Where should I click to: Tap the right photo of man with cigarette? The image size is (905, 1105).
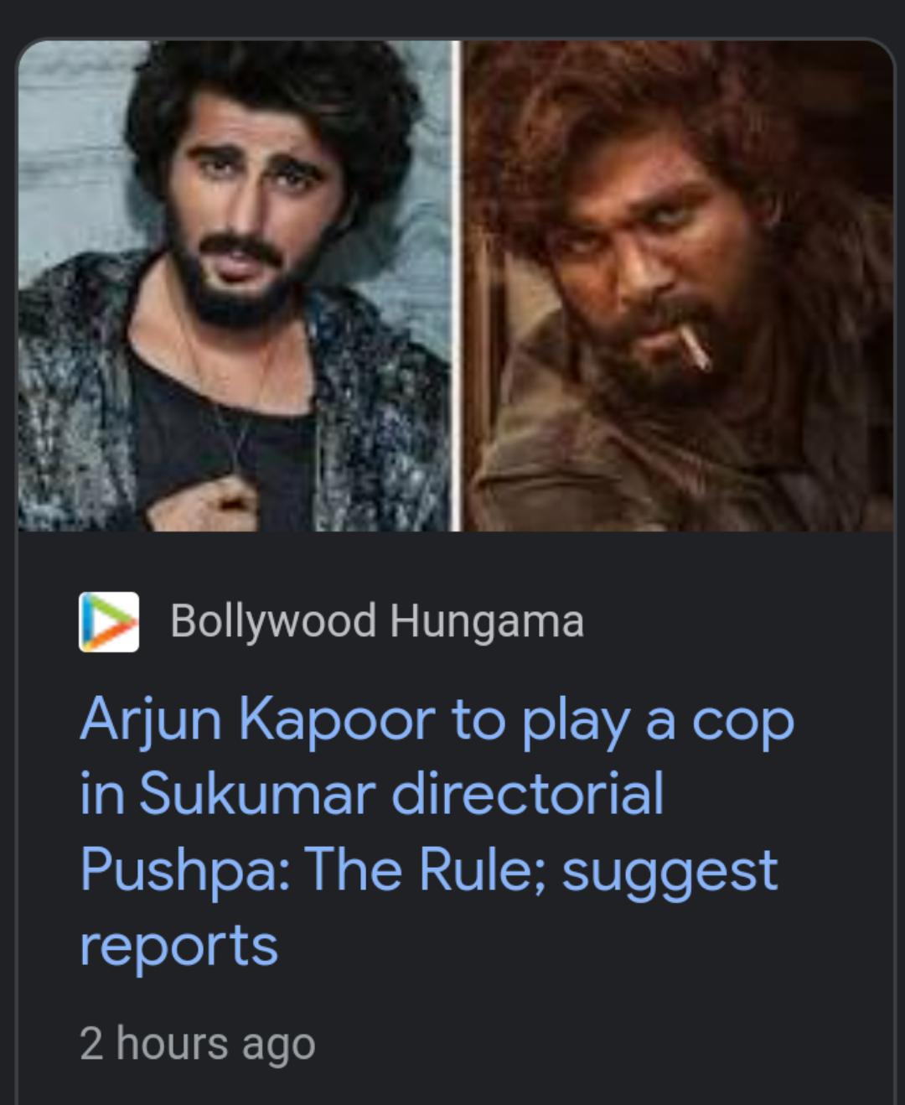pyautogui.click(x=679, y=285)
